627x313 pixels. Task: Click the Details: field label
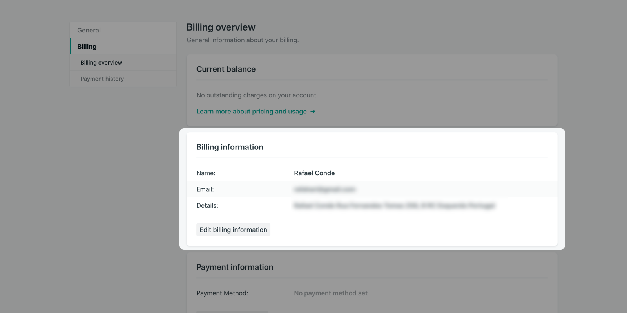[207, 205]
